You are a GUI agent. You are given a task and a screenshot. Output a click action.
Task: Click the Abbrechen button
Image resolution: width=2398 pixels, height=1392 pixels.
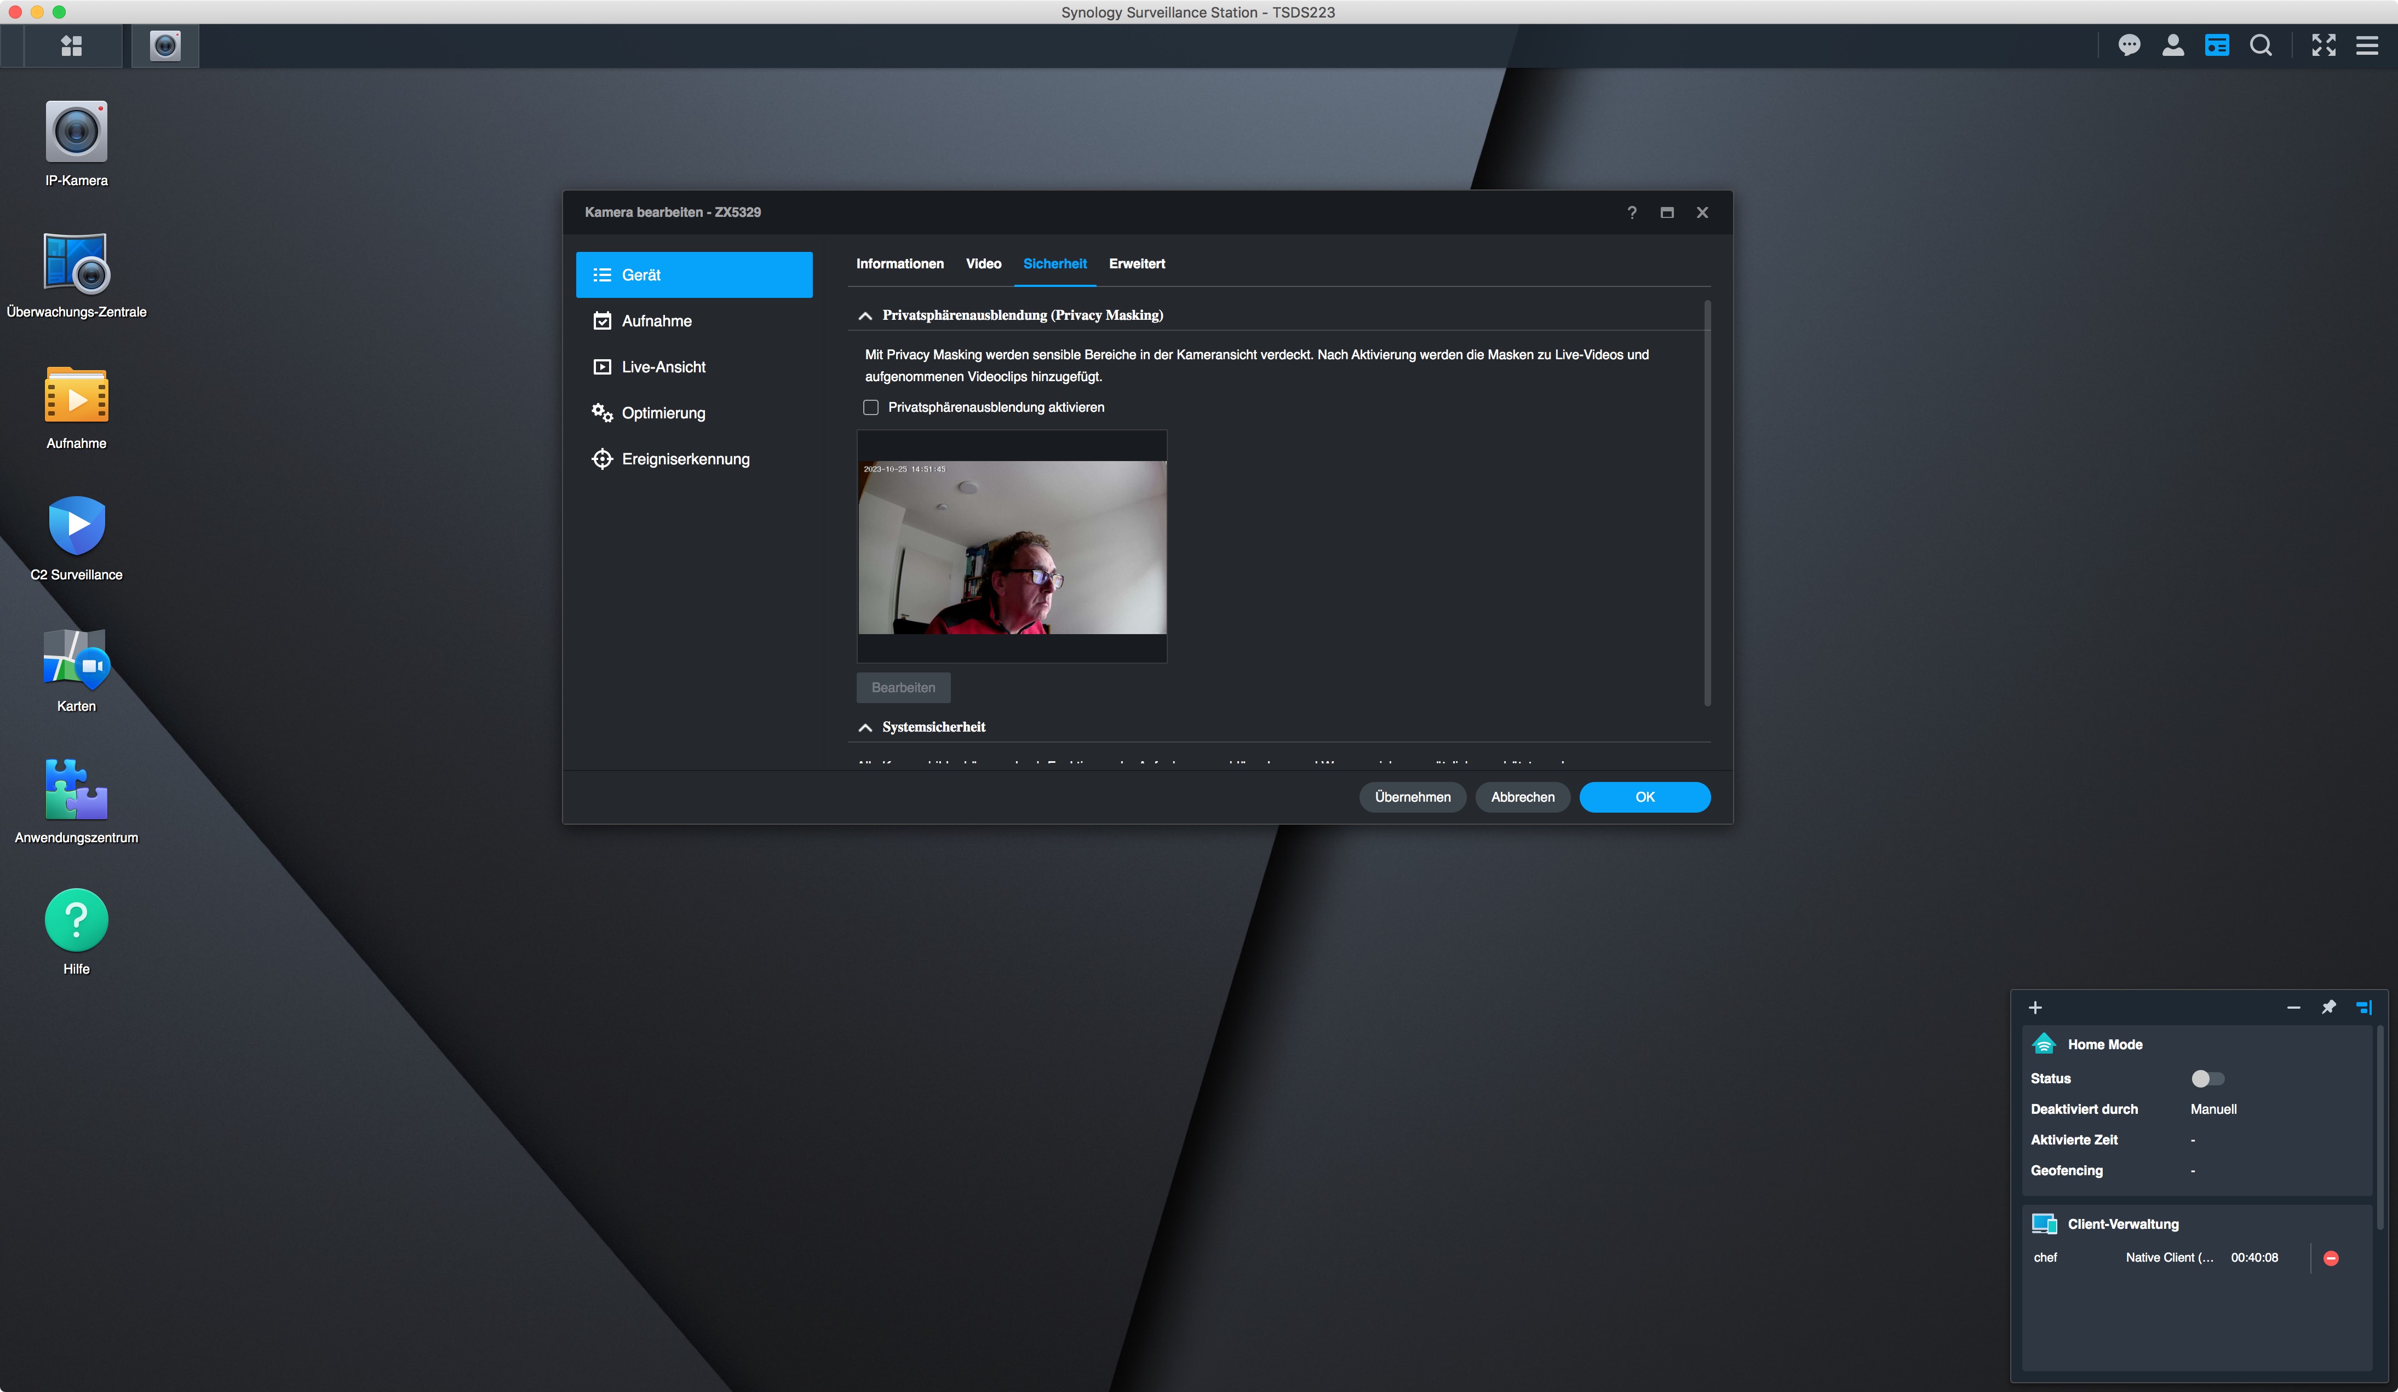pyautogui.click(x=1522, y=797)
